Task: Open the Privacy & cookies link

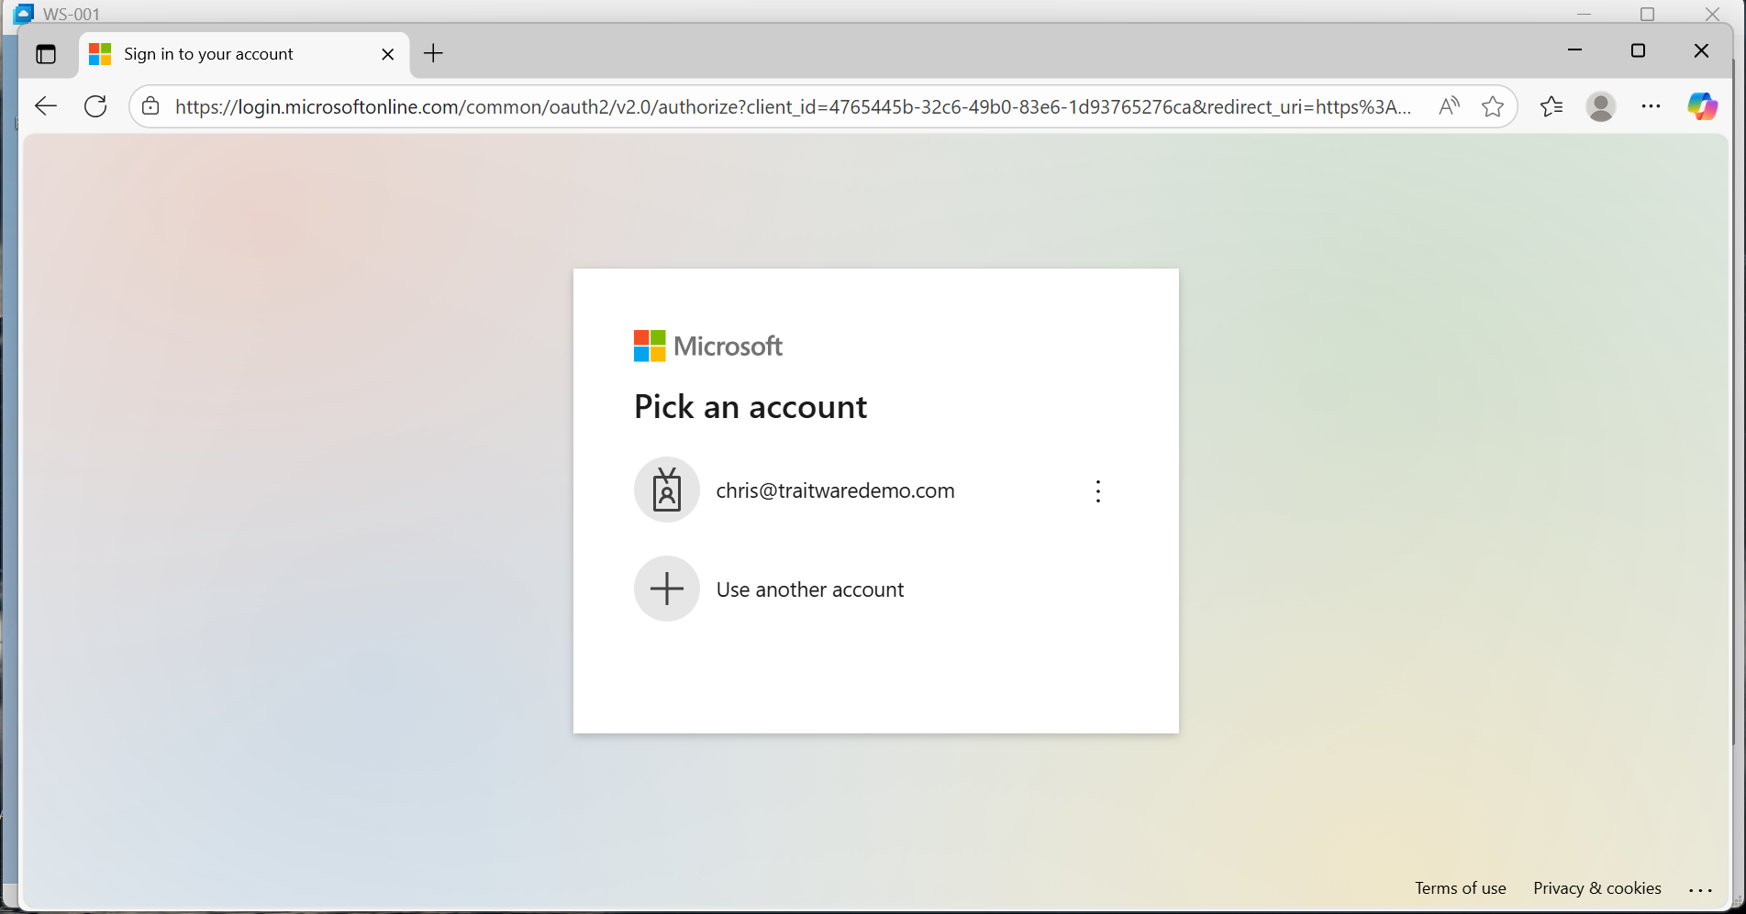Action: tap(1597, 888)
